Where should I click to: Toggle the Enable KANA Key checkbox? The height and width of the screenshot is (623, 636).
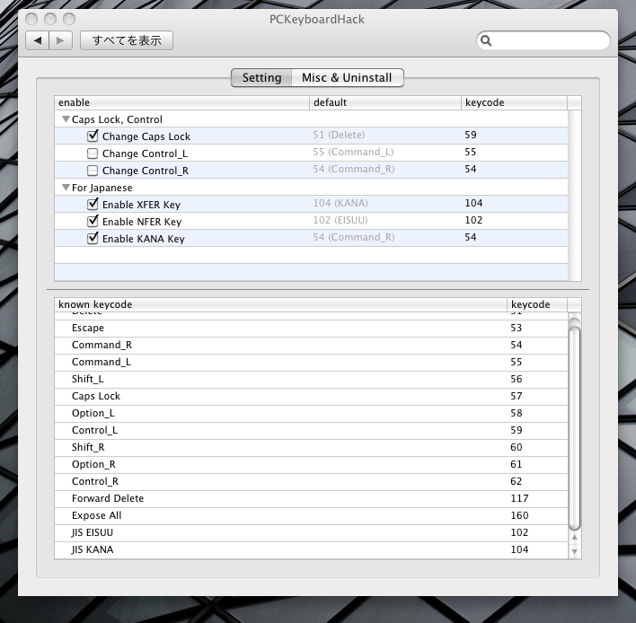coord(93,239)
